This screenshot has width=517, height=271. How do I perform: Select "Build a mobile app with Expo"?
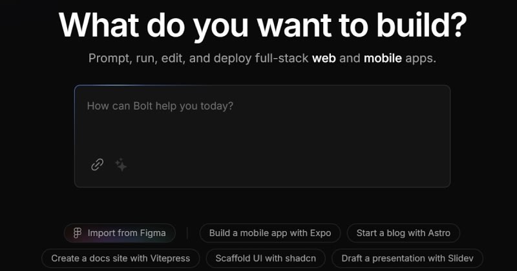click(270, 233)
